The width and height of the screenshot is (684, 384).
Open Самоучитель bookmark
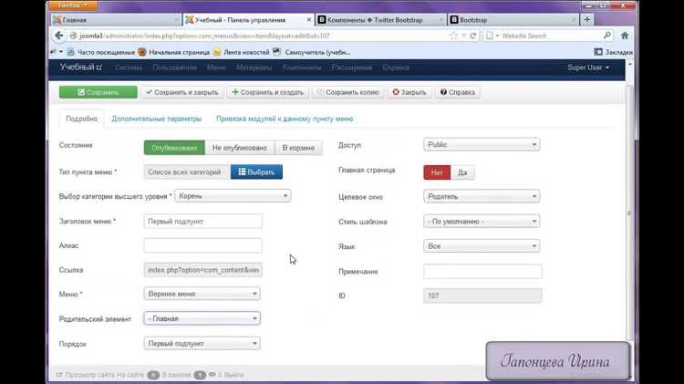coord(312,52)
